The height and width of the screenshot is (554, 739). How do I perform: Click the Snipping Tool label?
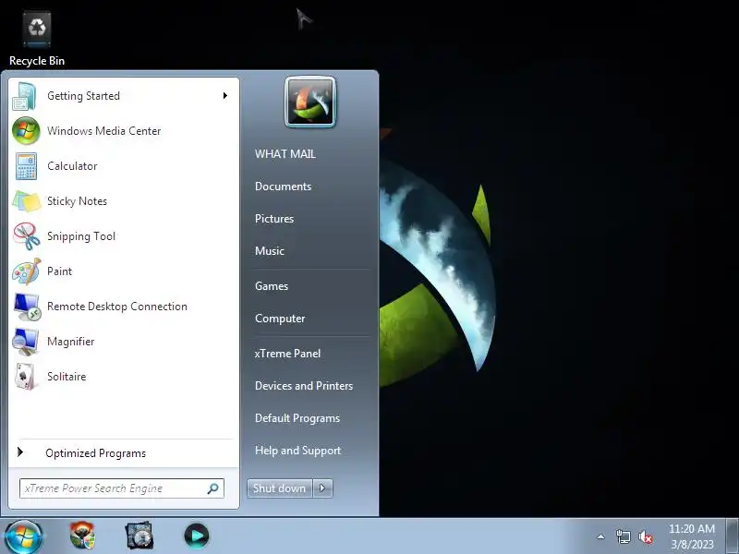(x=81, y=236)
